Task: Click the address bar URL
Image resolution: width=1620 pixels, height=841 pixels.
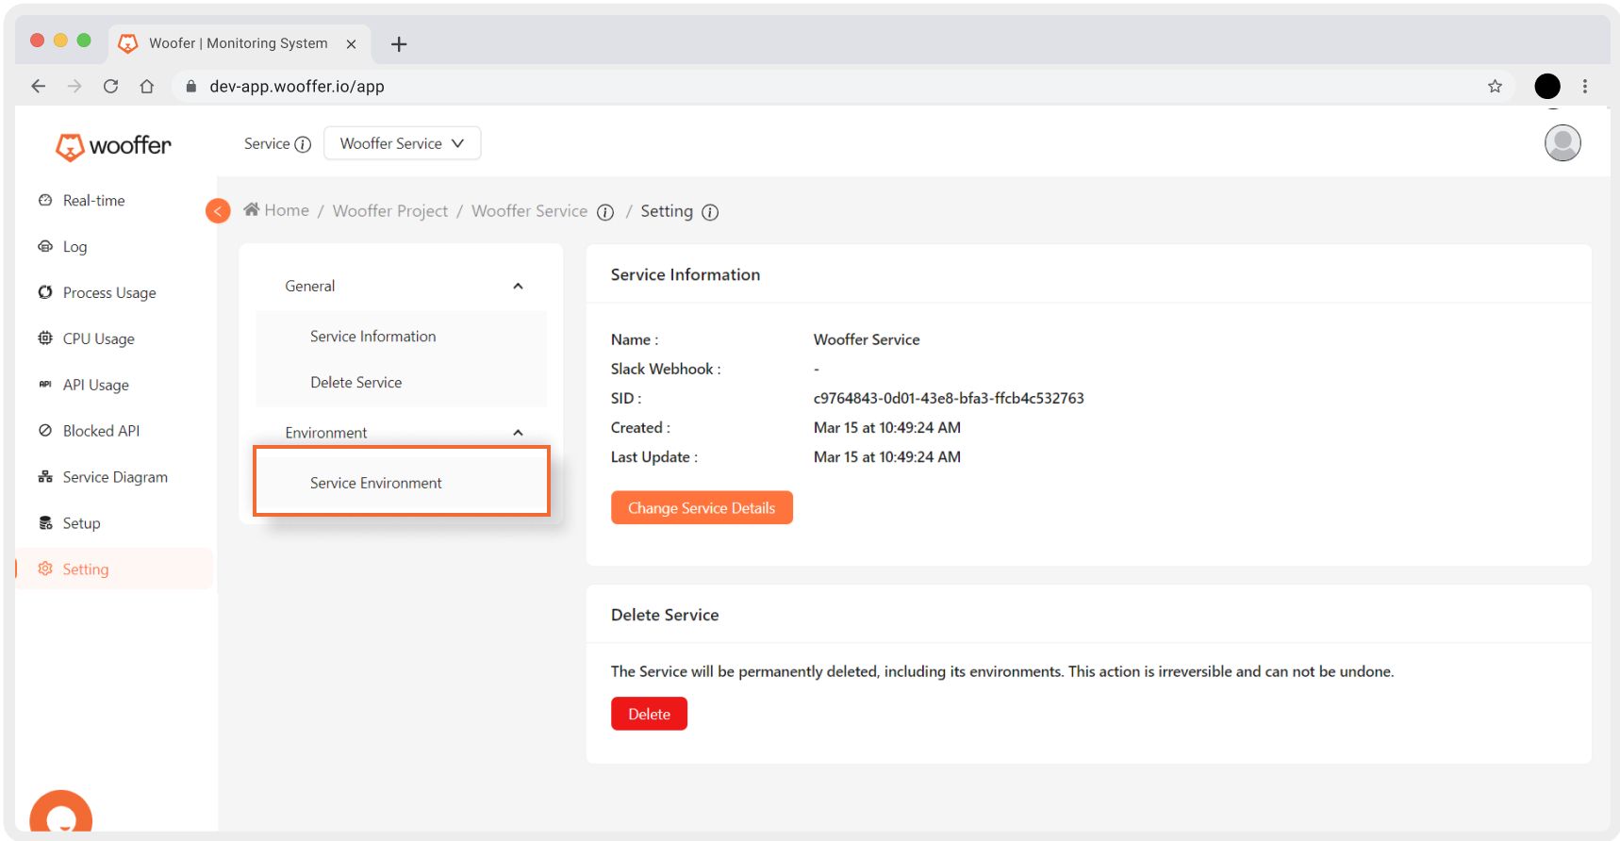Action: coord(297,86)
